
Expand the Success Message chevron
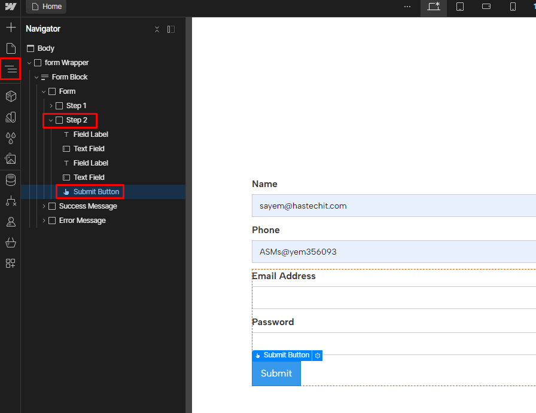pyautogui.click(x=44, y=206)
